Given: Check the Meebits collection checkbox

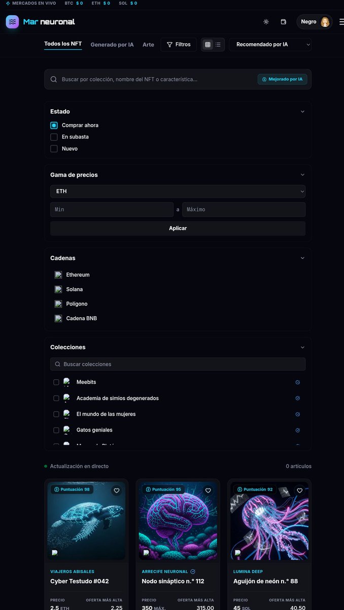Looking at the screenshot, I should click(x=56, y=382).
